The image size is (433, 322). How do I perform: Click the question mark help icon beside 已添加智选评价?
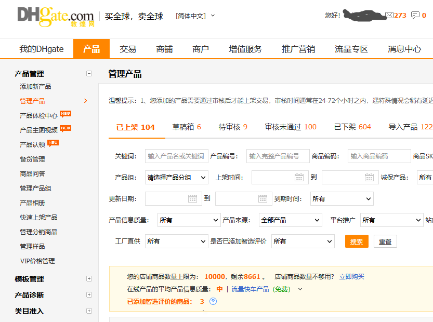[x=213, y=301]
